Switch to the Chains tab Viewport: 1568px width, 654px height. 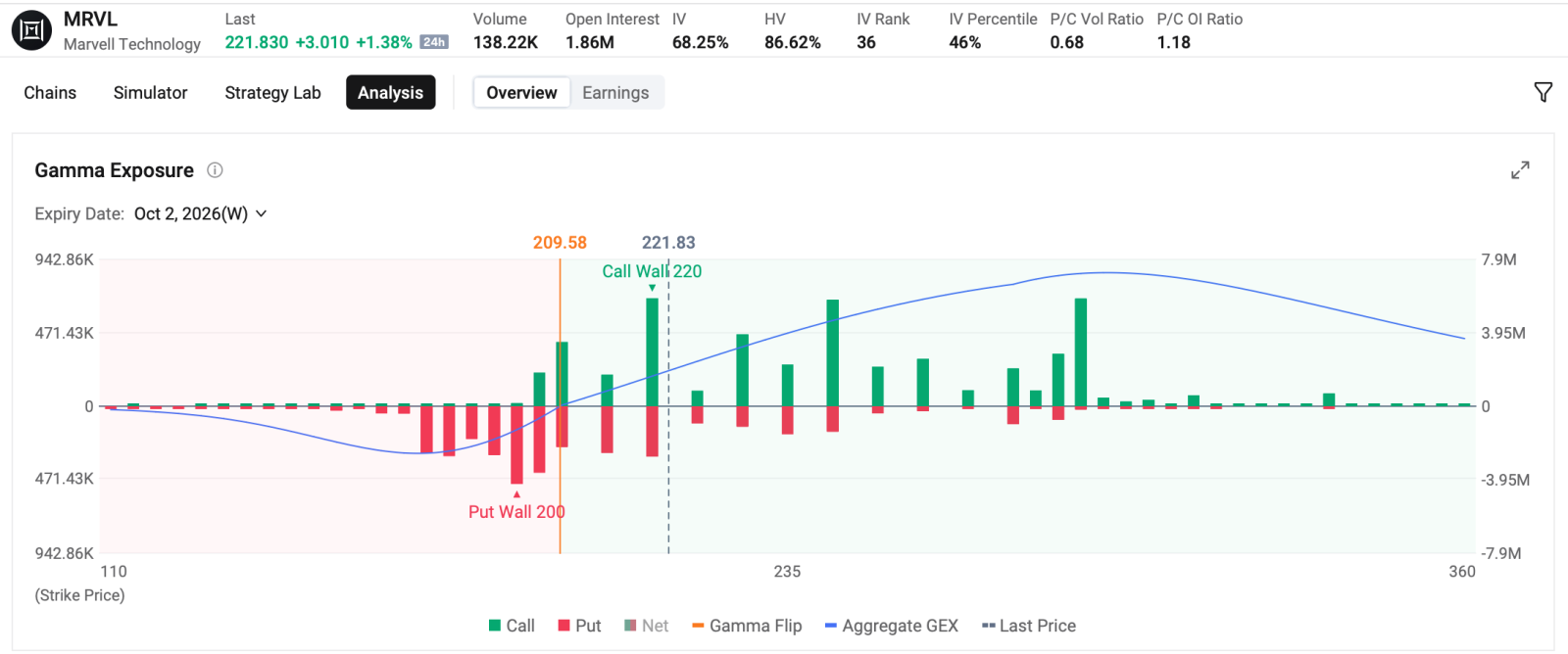[50, 93]
